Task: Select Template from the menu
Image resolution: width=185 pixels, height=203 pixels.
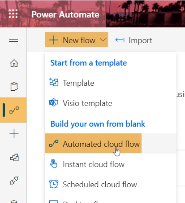Action: pyautogui.click(x=111, y=83)
